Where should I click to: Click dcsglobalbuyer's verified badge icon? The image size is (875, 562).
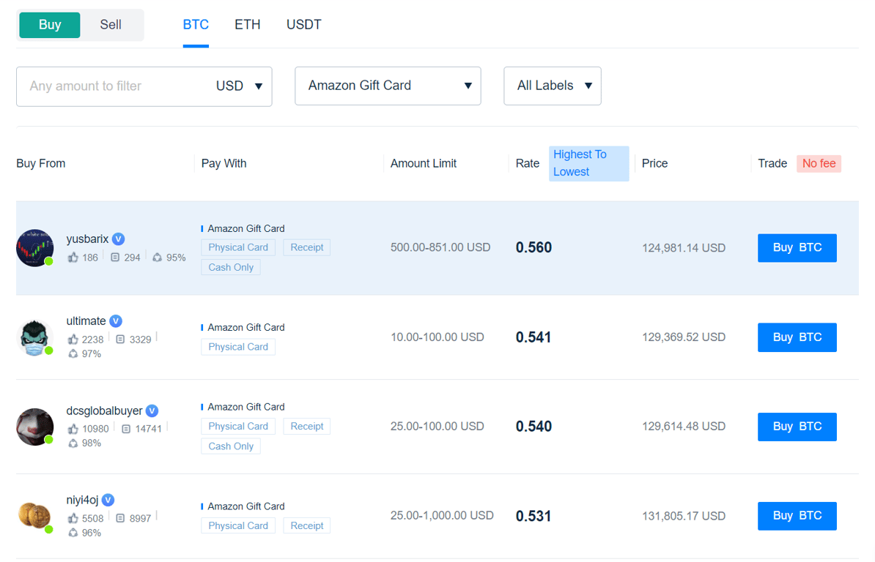point(152,411)
